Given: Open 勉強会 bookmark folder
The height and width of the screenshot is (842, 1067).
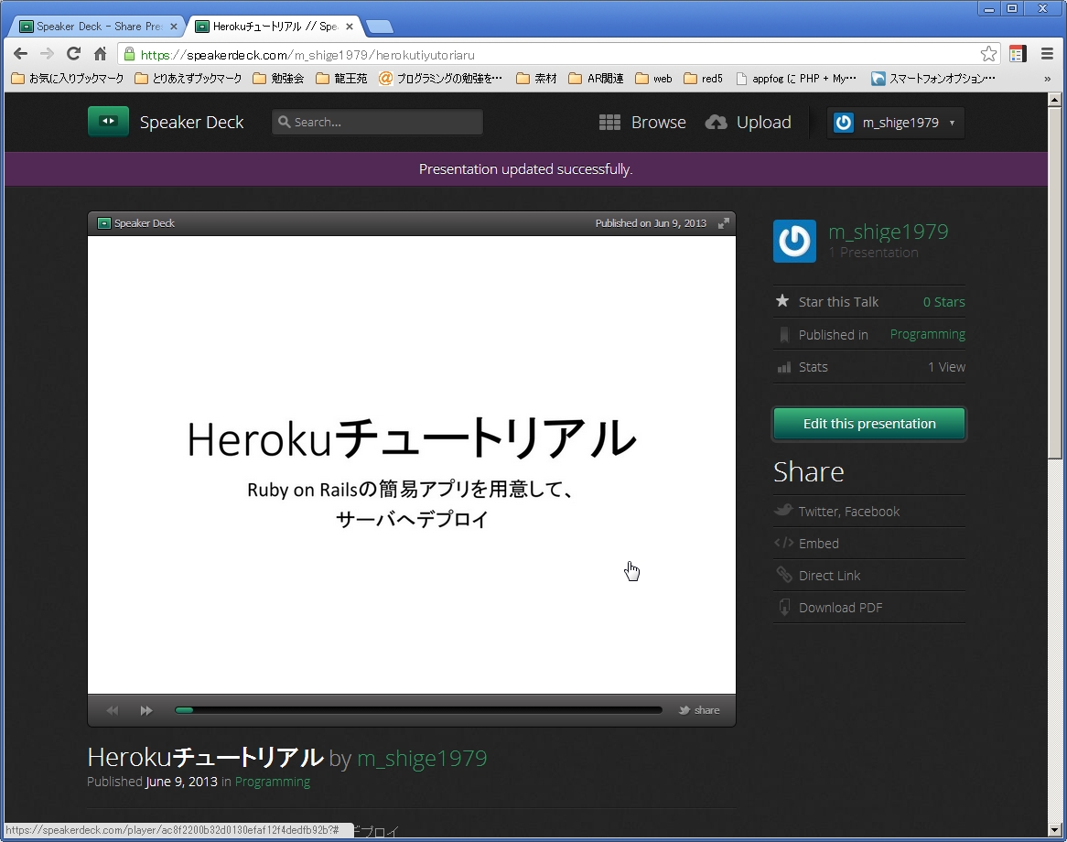Looking at the screenshot, I should pyautogui.click(x=278, y=79).
